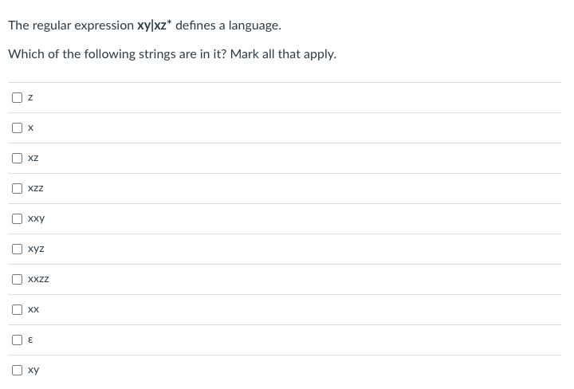
Task: Select the xz answer checkbox
Action: pyautogui.click(x=17, y=159)
